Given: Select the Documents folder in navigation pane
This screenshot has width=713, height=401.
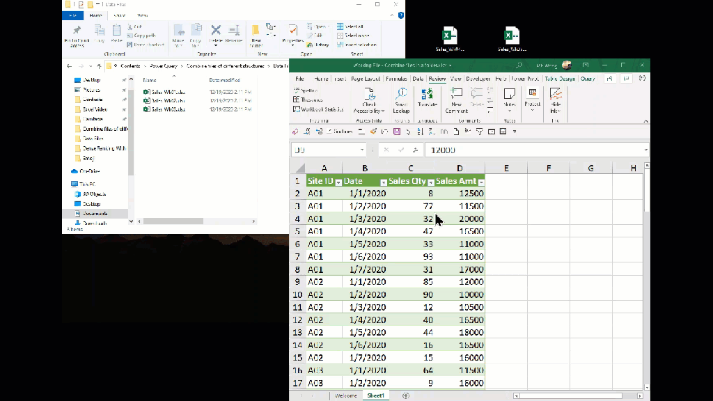Looking at the screenshot, I should 95,214.
